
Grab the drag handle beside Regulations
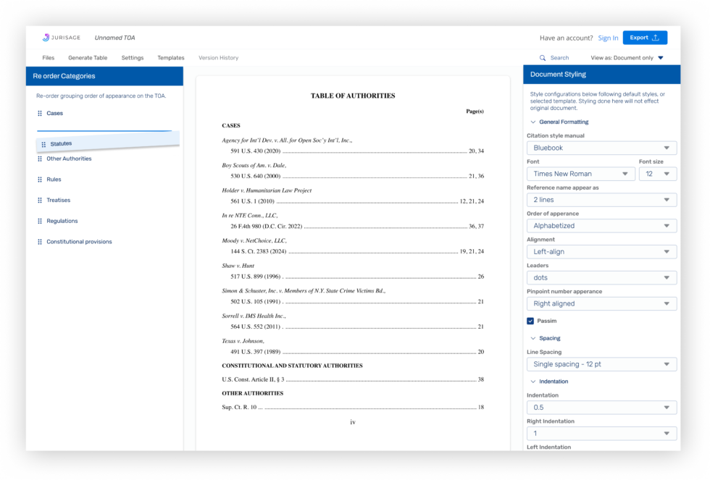pyautogui.click(x=40, y=221)
